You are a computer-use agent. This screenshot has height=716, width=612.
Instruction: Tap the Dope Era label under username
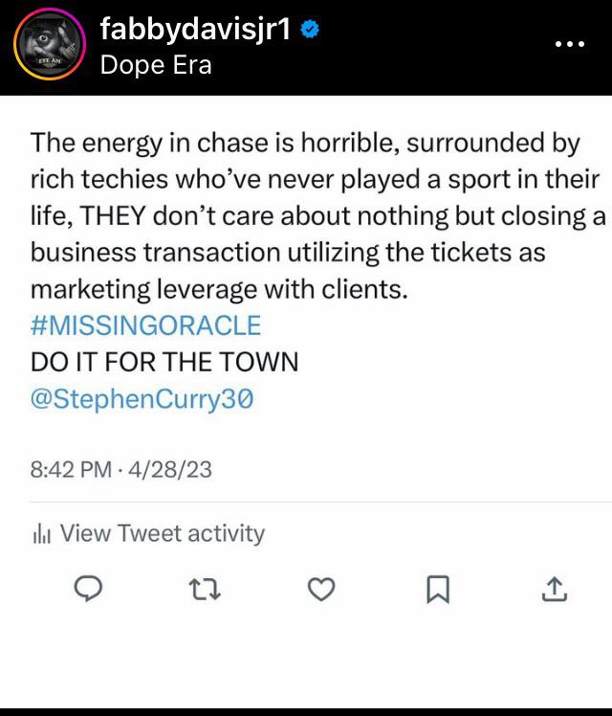(x=156, y=65)
